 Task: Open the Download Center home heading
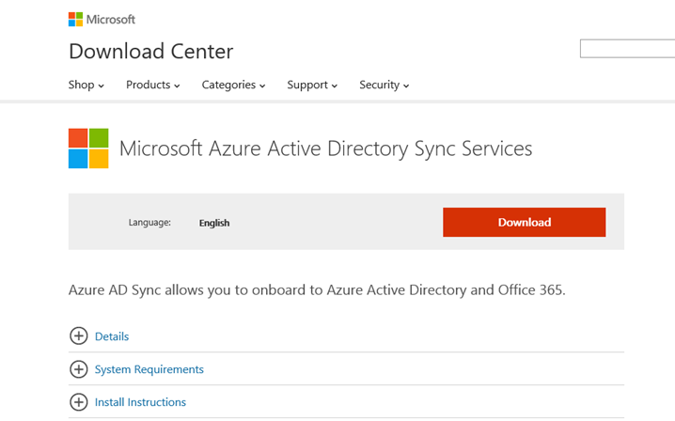coord(150,51)
